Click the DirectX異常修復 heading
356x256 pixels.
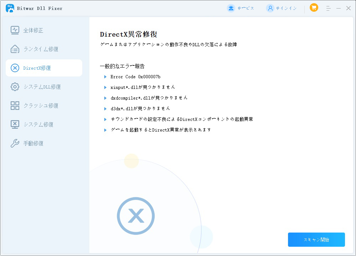point(129,34)
